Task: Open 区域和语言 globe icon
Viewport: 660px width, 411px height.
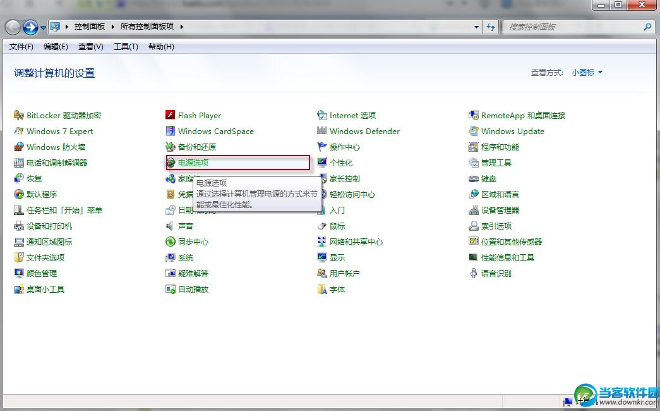Action: pos(474,194)
